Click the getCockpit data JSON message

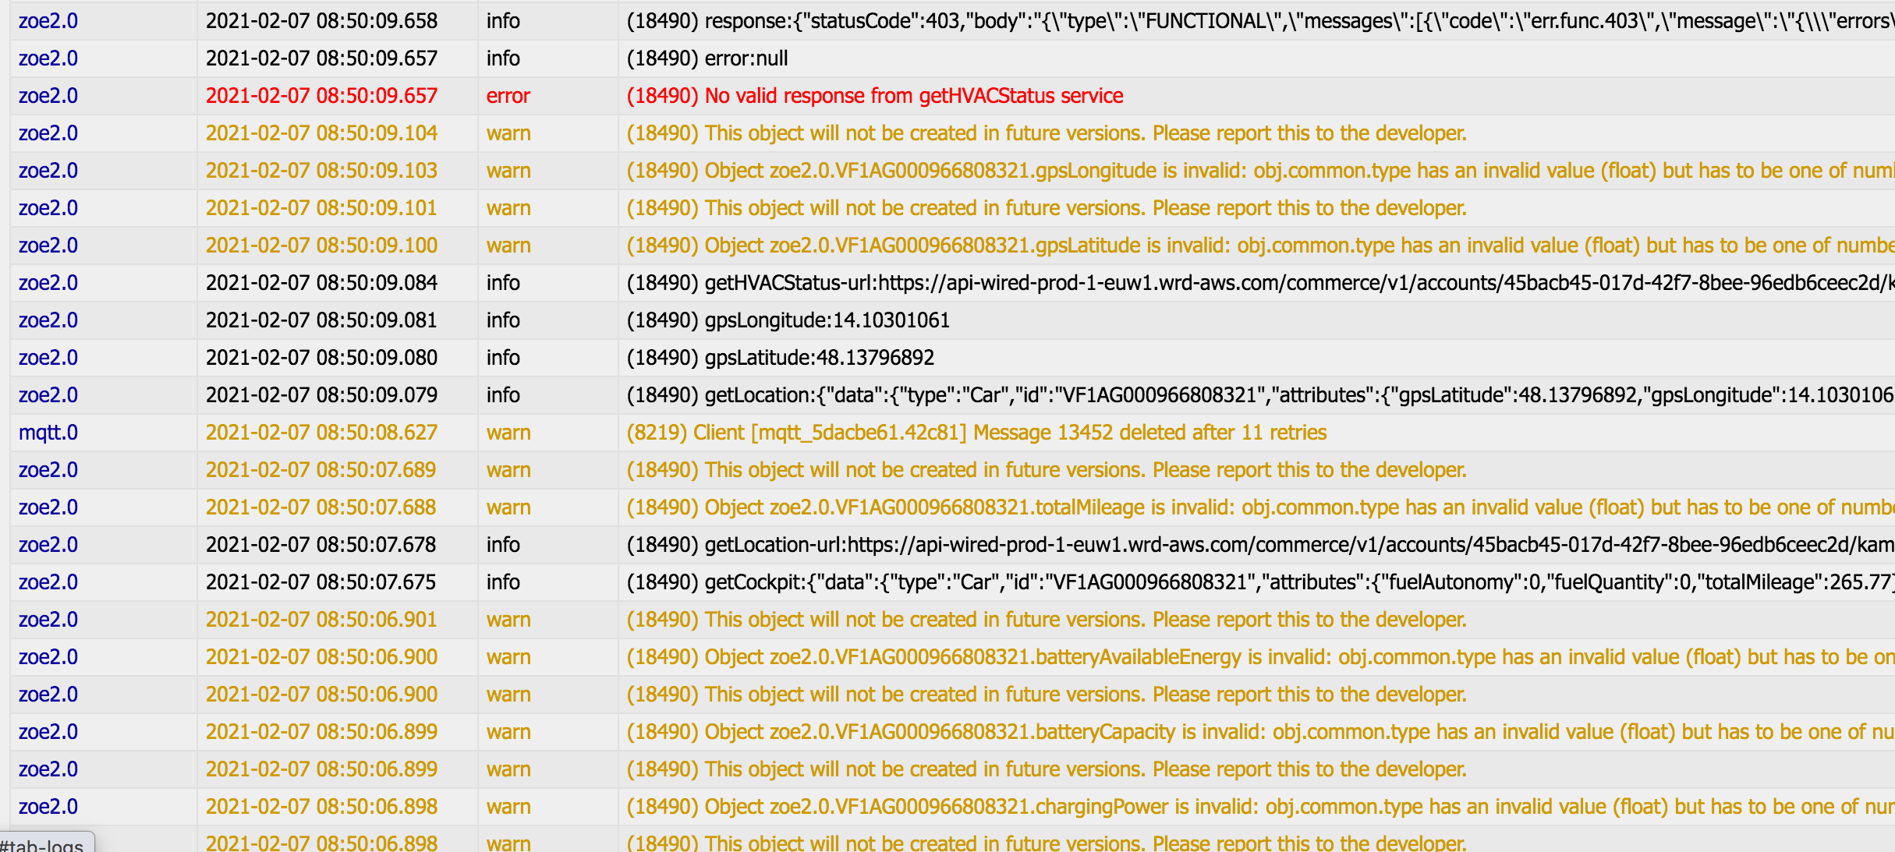point(1260,582)
